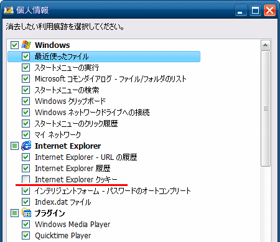Uncheck Internet Explorer 履歴 checkbox
Screen dimensions: 280x242
coord(26,168)
